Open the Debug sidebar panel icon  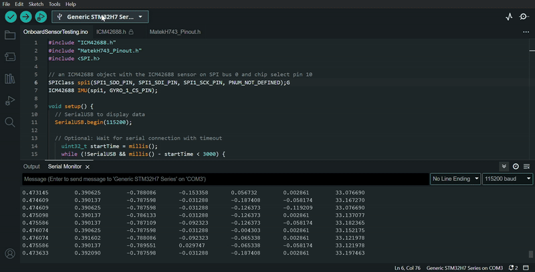(x=10, y=100)
